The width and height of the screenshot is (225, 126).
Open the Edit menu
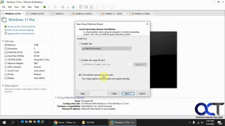10,7
